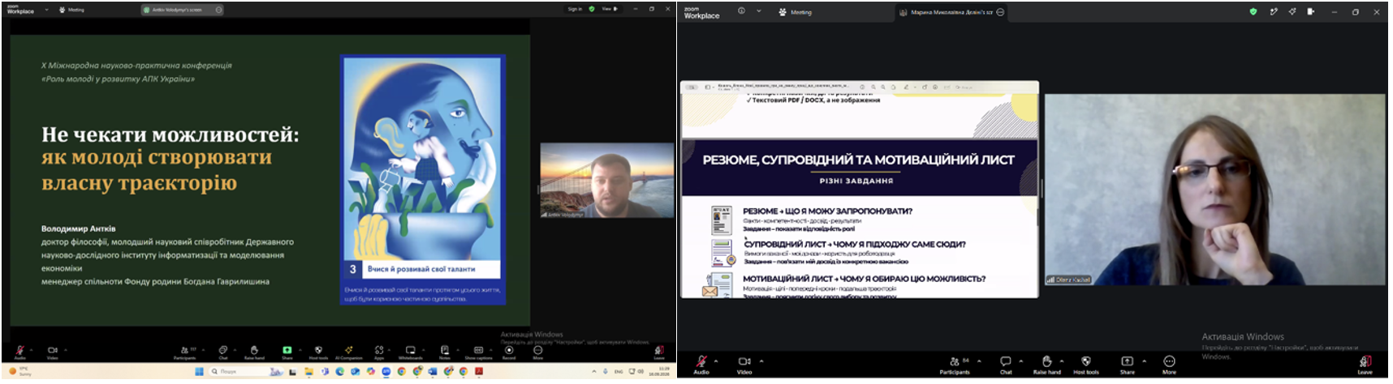
Task: Click Leave in the 117-participant meeting
Action: [x=659, y=352]
